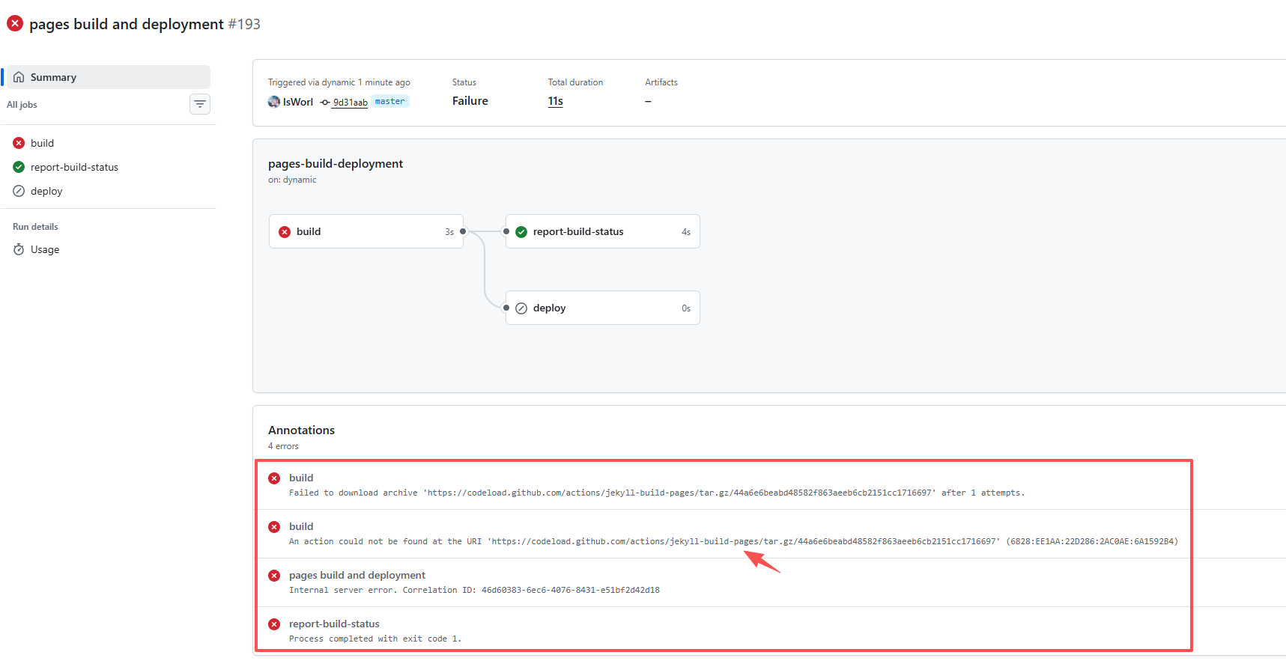This screenshot has height=661, width=1286.
Task: Click the skipped icon in deploy graph node
Action: click(x=521, y=308)
